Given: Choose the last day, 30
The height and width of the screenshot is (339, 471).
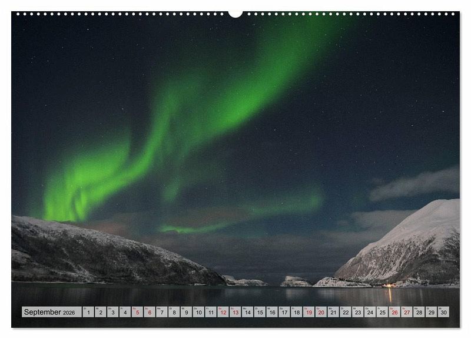Looking at the screenshot, I should (x=443, y=312).
